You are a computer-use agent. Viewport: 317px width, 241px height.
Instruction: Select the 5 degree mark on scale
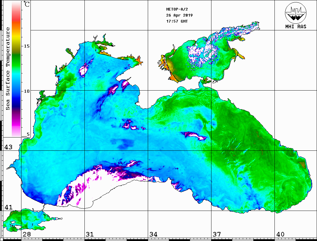click(x=28, y=134)
